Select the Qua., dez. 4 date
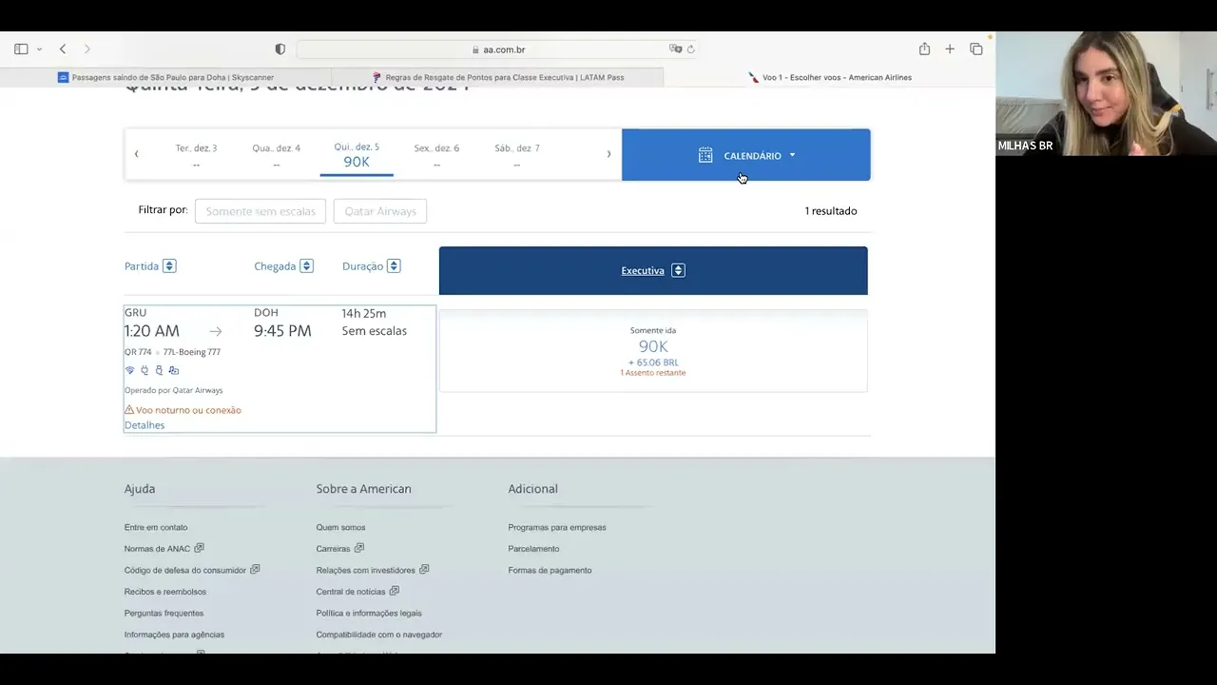 pyautogui.click(x=277, y=156)
